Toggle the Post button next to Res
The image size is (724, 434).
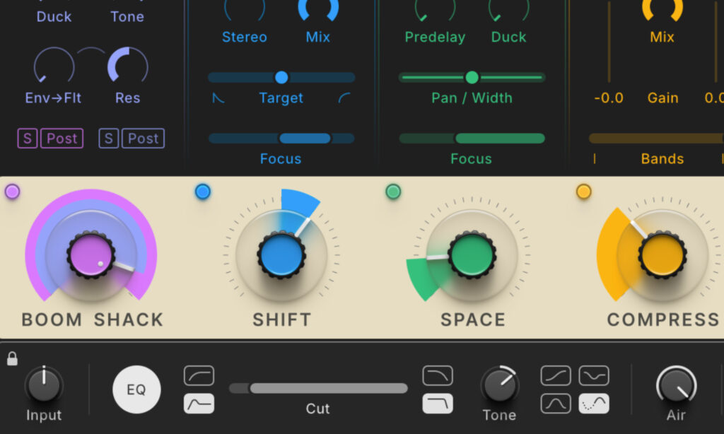pyautogui.click(x=144, y=139)
